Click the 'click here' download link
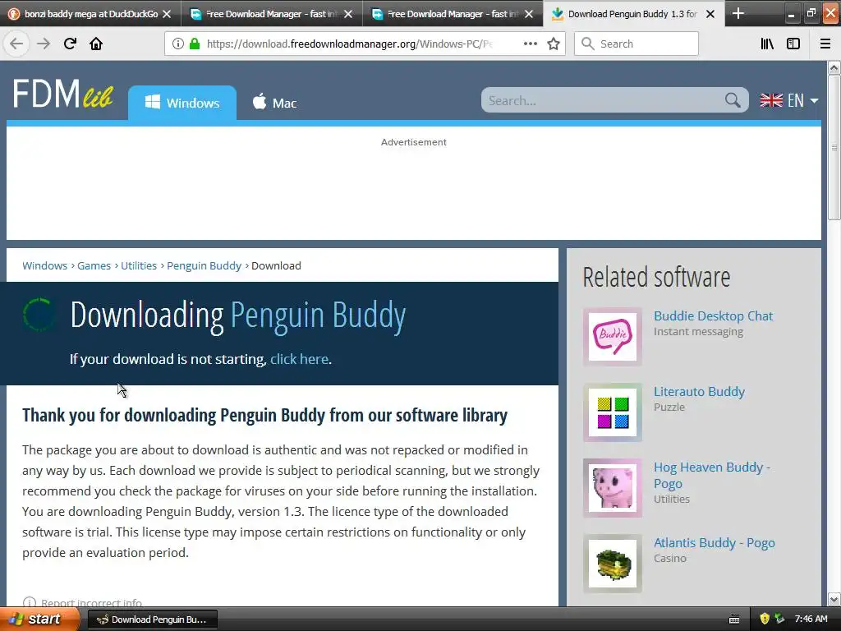841x631 pixels. tap(299, 359)
